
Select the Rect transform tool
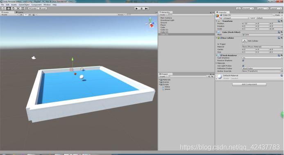point(23,9)
